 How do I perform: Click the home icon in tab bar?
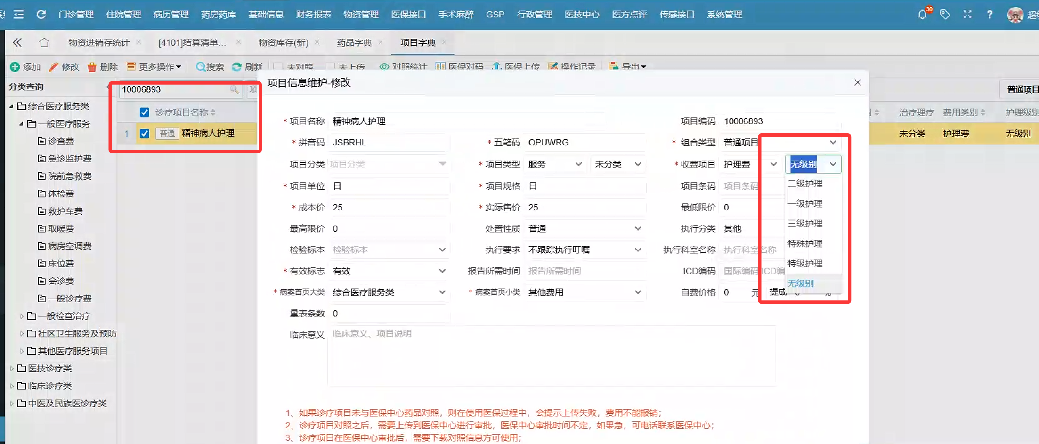(44, 43)
